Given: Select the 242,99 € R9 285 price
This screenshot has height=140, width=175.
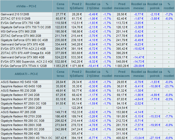Looking at the screenshot, I should pyautogui.click(x=61, y=129).
